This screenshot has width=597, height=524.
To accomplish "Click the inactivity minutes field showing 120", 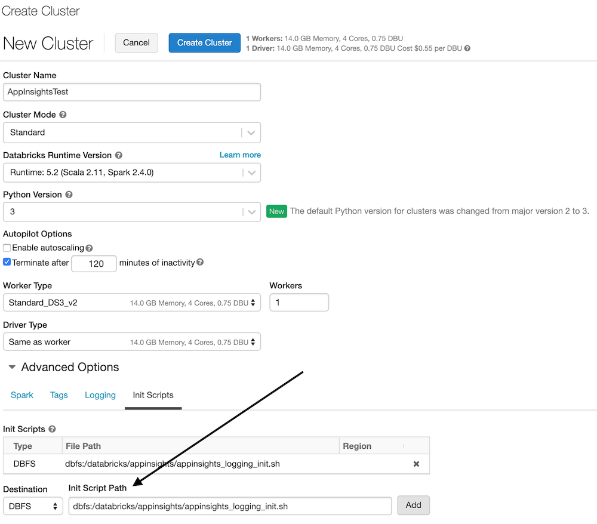I will [x=94, y=264].
